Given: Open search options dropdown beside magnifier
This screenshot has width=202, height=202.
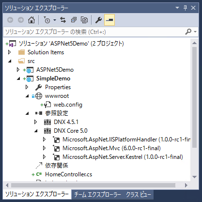Looking at the screenshot, I should tap(195, 31).
